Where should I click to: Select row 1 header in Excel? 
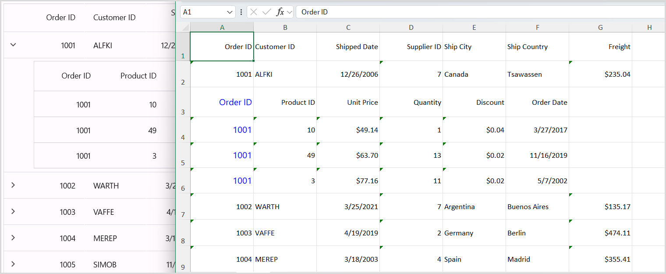(x=183, y=46)
